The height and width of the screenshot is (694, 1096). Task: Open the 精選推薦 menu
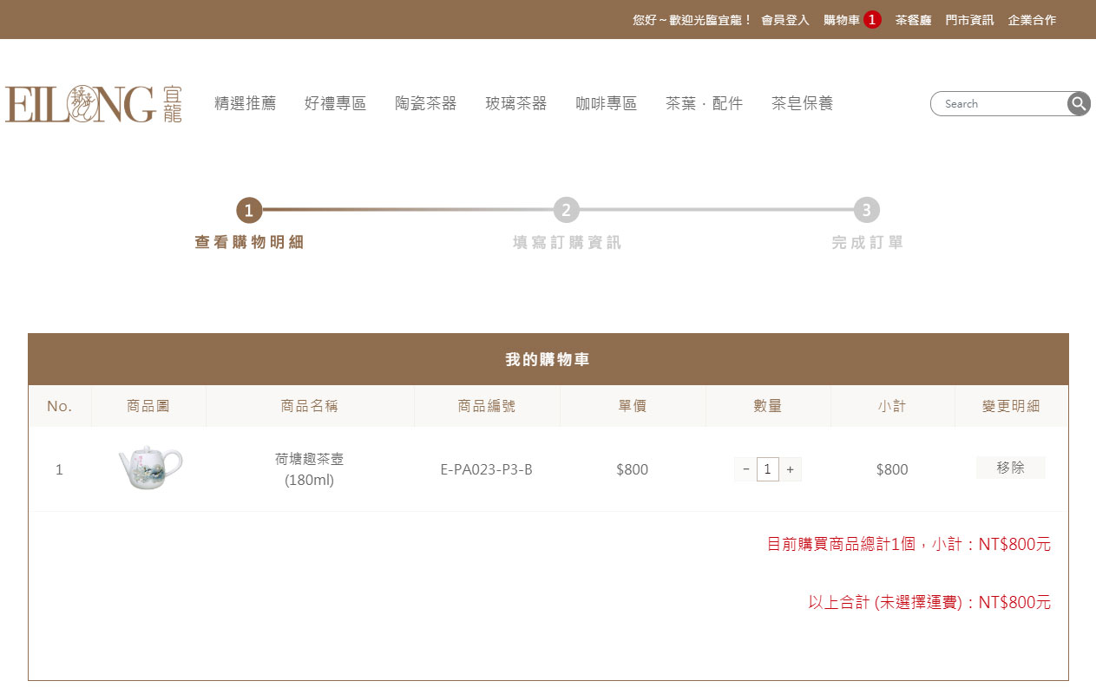coord(245,104)
